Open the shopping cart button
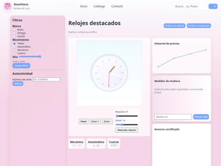 point(213,6)
